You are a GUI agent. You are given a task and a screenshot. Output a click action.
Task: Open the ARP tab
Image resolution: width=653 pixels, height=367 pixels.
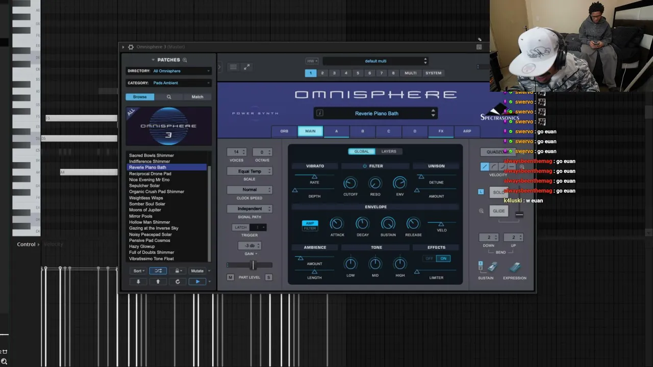[467, 131]
